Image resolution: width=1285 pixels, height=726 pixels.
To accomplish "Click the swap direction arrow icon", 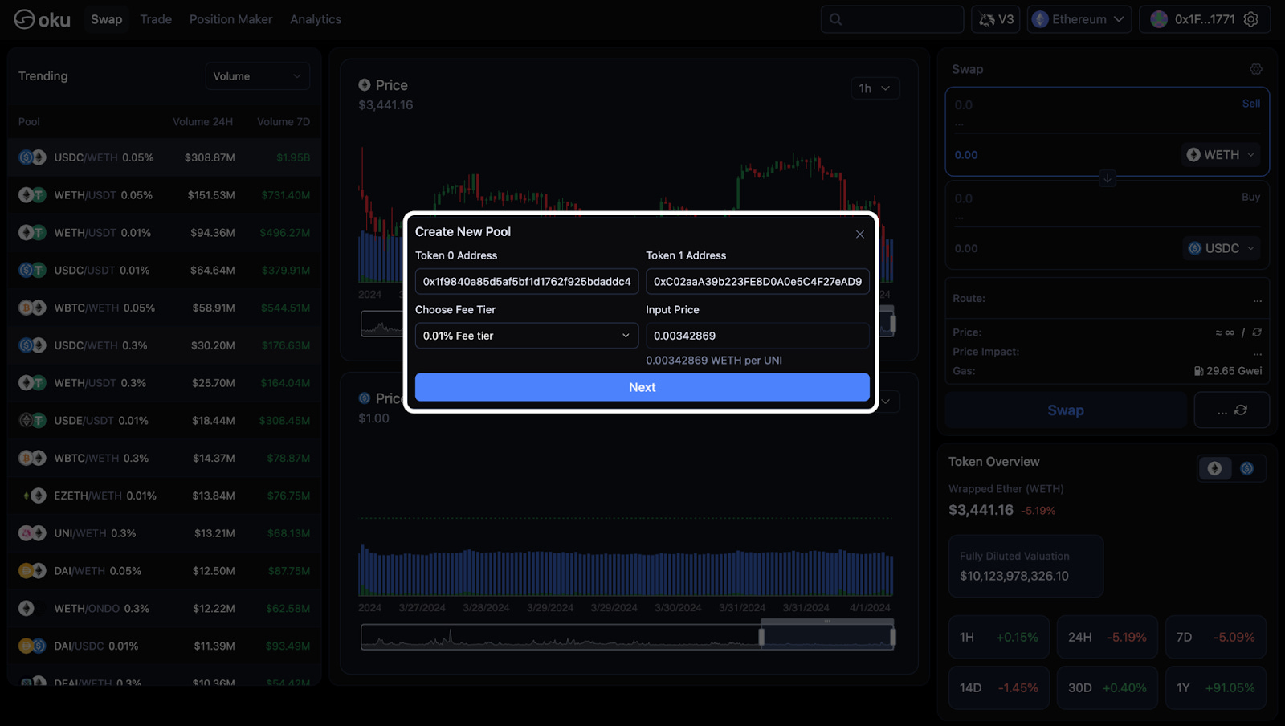I will click(x=1108, y=178).
